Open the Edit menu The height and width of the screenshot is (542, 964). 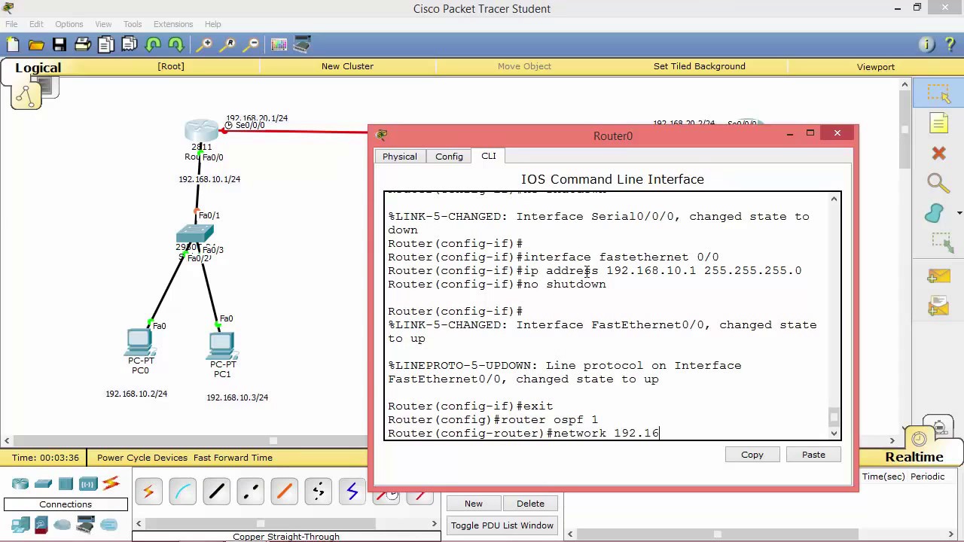click(x=36, y=24)
